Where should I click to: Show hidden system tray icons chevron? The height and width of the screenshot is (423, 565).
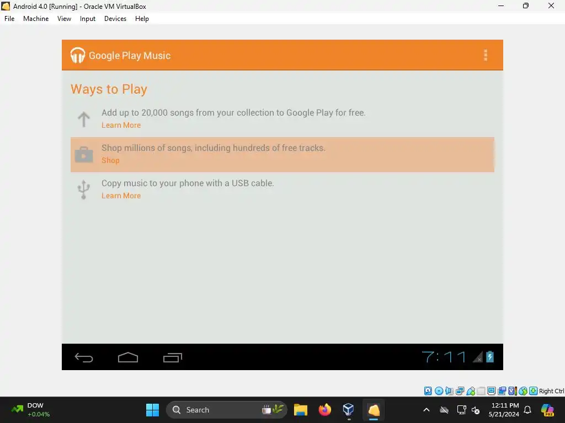click(x=427, y=410)
